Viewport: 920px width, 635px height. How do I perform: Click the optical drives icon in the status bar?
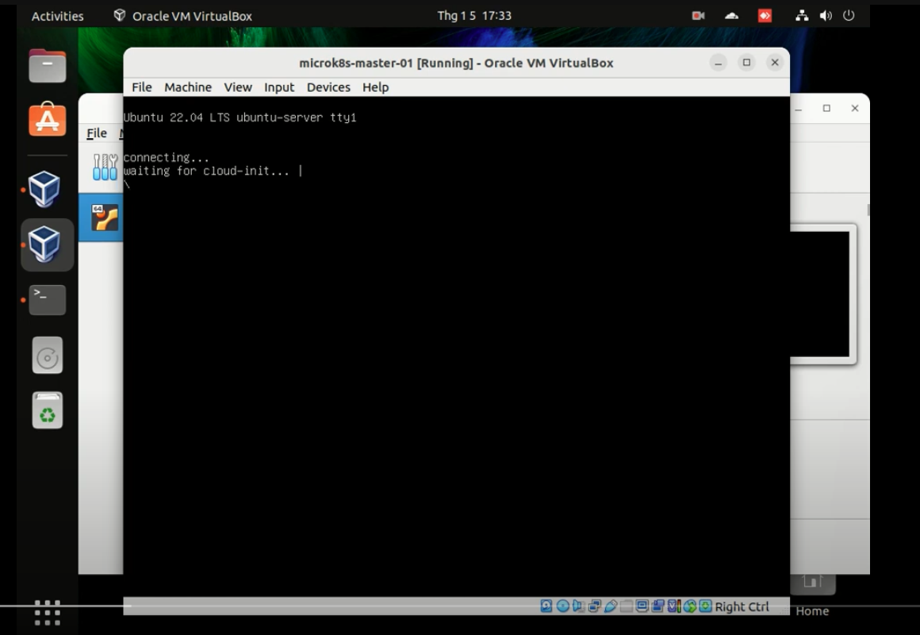562,606
